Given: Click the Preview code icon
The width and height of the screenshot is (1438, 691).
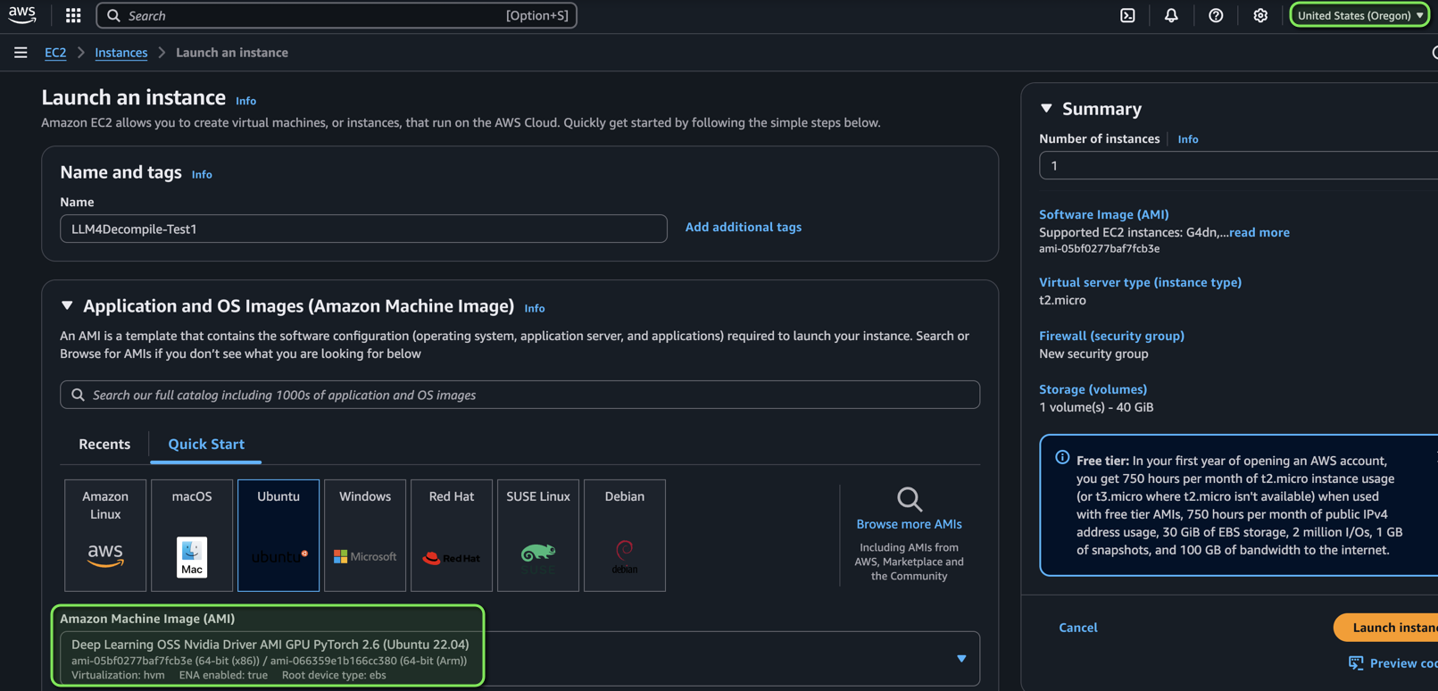Looking at the screenshot, I should tap(1356, 662).
